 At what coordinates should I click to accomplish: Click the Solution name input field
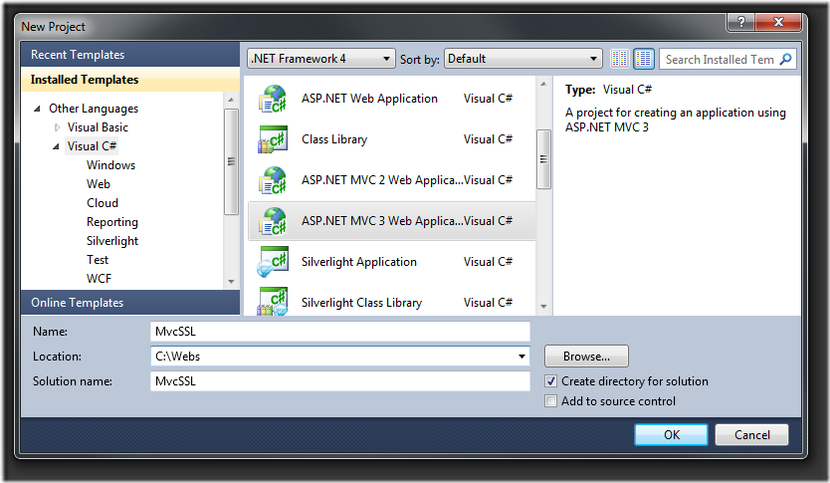tap(339, 381)
